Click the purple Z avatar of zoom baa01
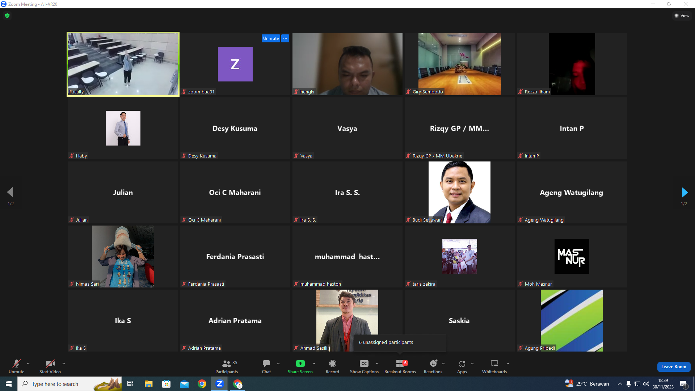 click(x=235, y=64)
